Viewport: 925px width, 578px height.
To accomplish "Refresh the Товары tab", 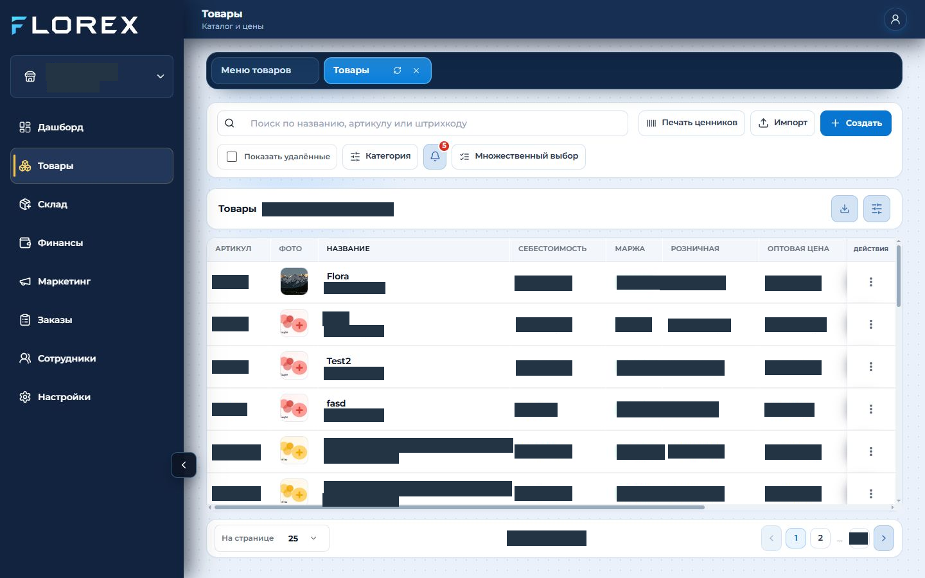I will (397, 71).
